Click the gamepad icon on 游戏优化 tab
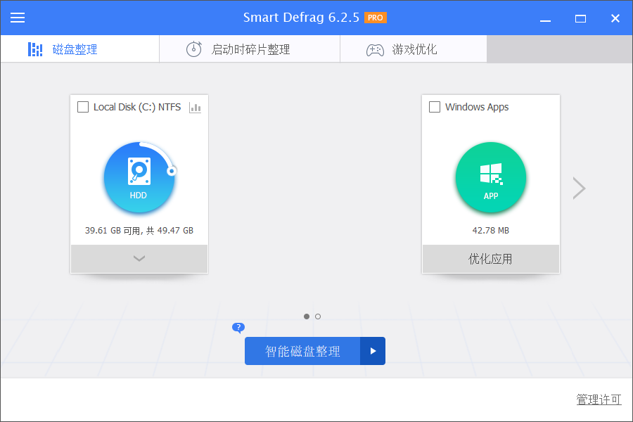The height and width of the screenshot is (422, 633). (x=375, y=49)
